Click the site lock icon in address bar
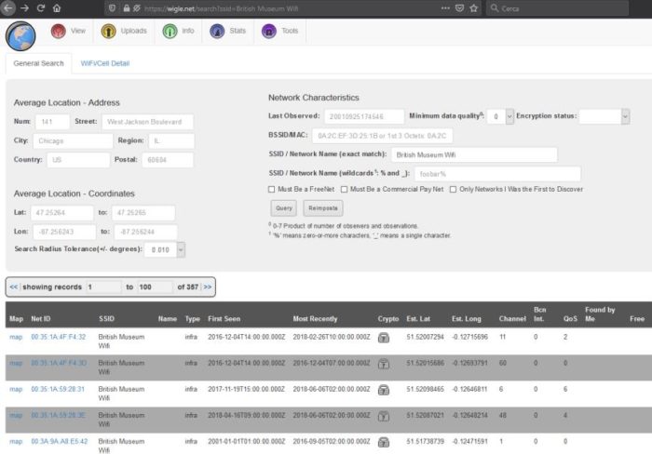The height and width of the screenshot is (454, 652). point(127,8)
